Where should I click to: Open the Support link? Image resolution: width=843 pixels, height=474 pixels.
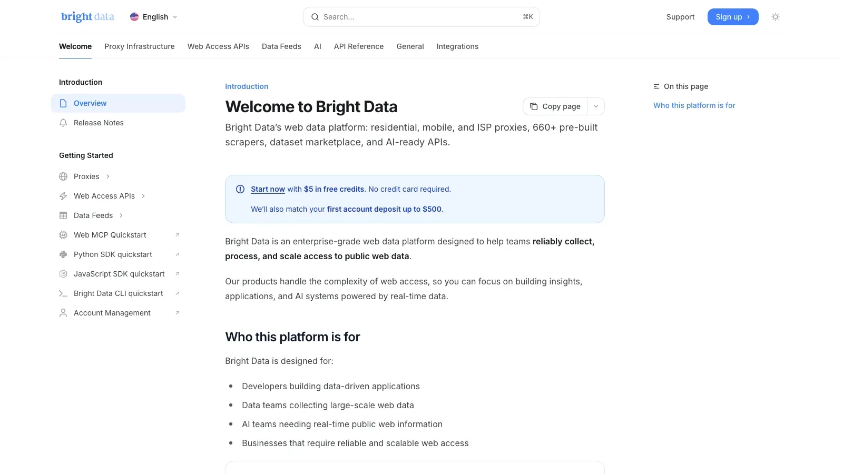[x=680, y=17]
